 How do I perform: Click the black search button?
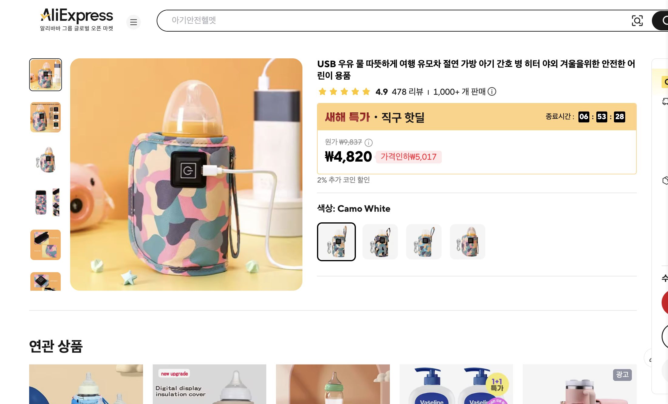click(x=662, y=21)
